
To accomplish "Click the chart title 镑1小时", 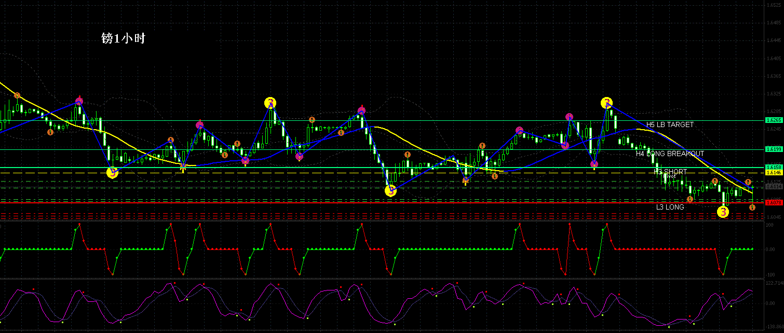I will point(123,39).
